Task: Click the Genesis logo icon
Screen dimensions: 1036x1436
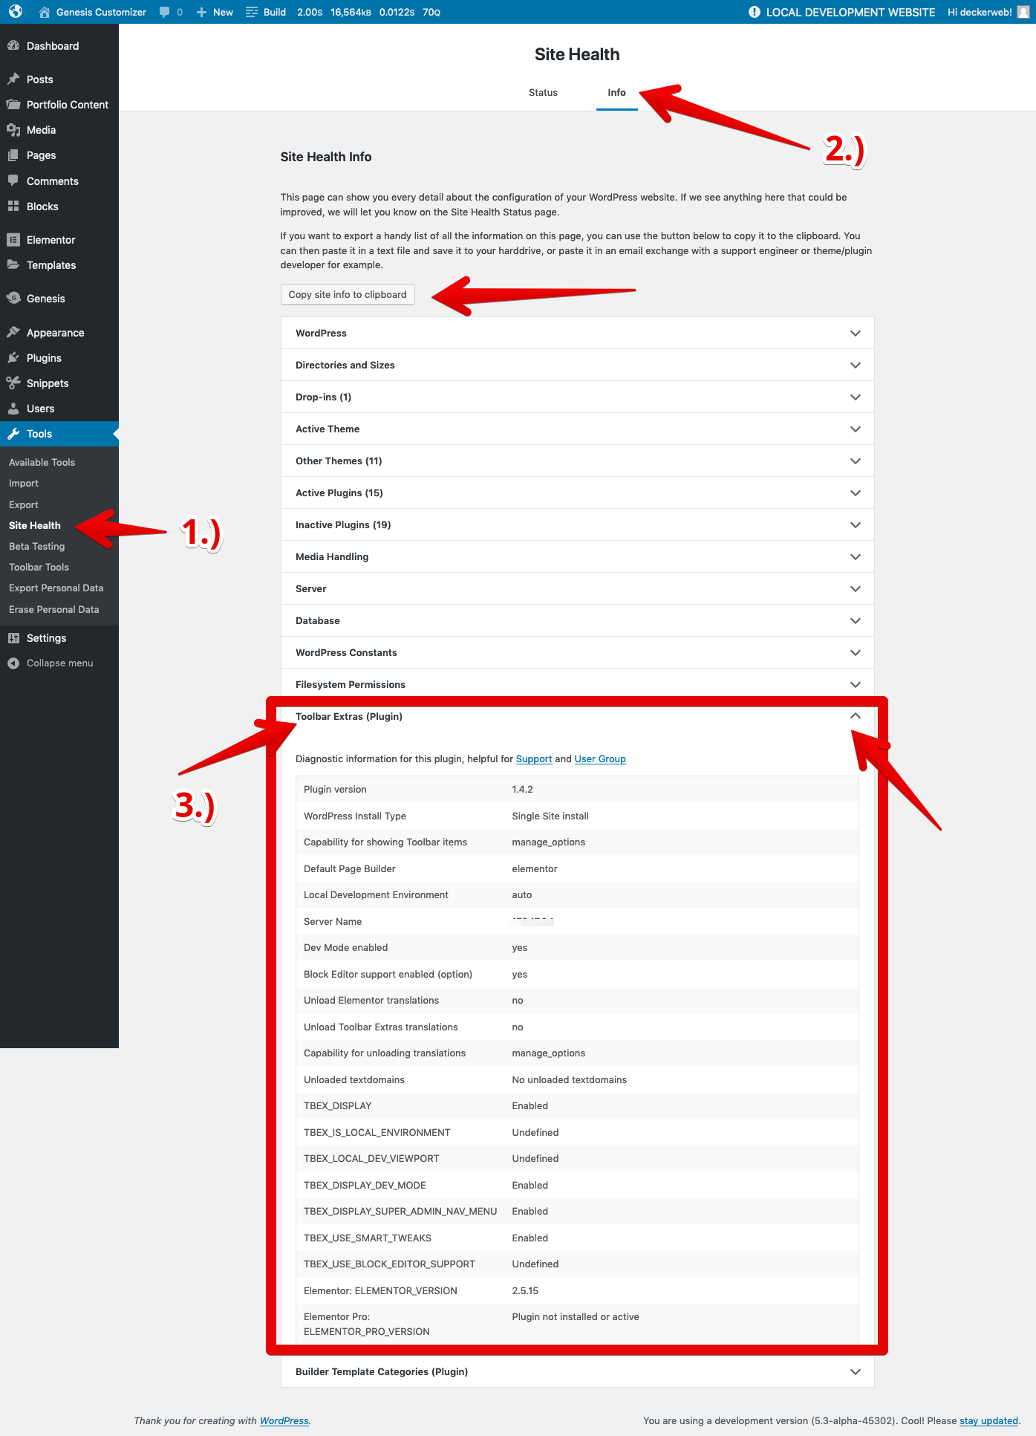Action: point(13,299)
